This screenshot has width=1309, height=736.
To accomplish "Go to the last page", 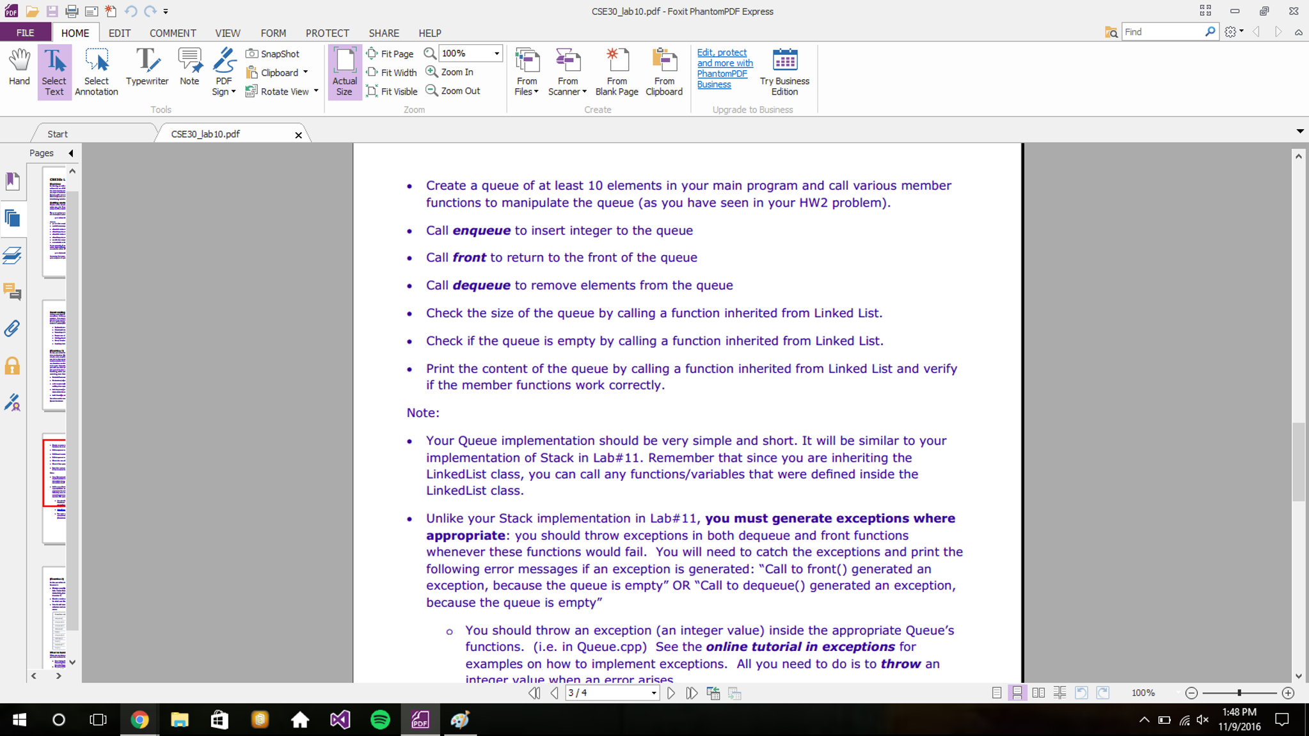I will pyautogui.click(x=692, y=693).
